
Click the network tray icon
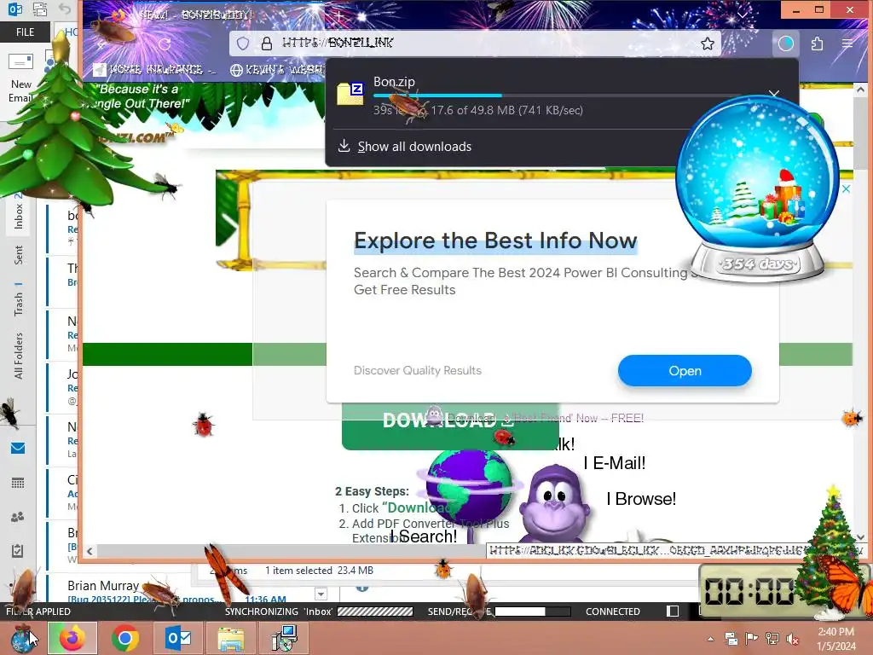click(x=772, y=638)
